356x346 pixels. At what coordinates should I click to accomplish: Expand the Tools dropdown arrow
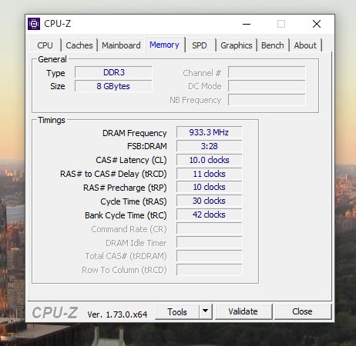(206, 311)
